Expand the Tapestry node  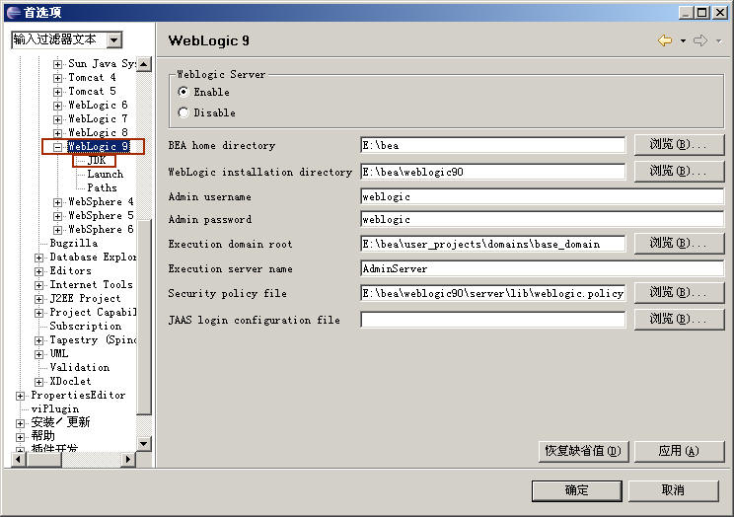click(x=38, y=340)
